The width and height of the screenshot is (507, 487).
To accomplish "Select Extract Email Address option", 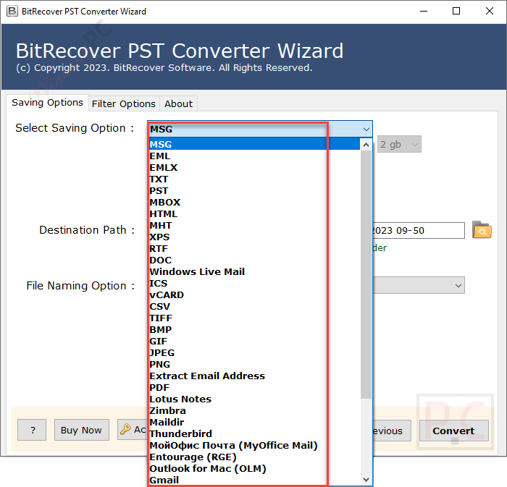I will coord(254,376).
